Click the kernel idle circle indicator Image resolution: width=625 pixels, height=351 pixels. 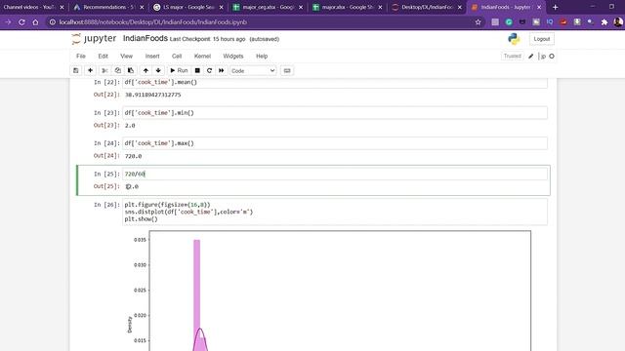click(x=552, y=57)
